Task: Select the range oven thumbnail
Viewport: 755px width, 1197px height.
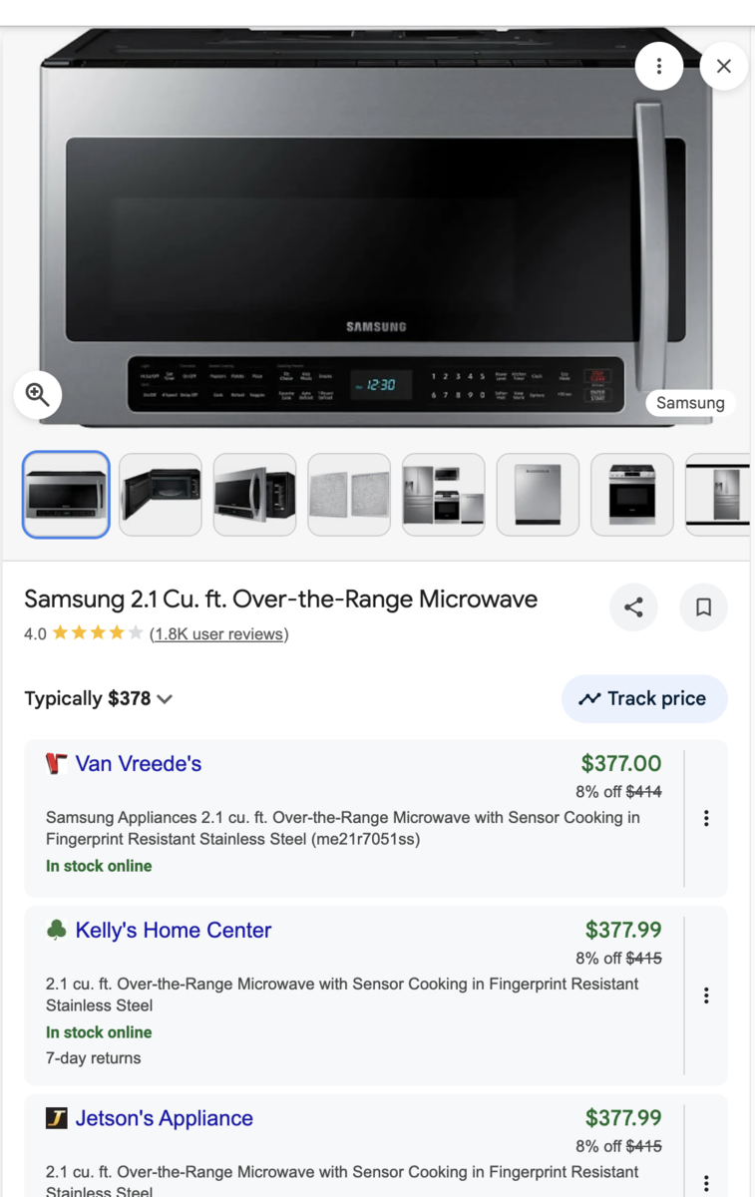Action: (x=632, y=495)
